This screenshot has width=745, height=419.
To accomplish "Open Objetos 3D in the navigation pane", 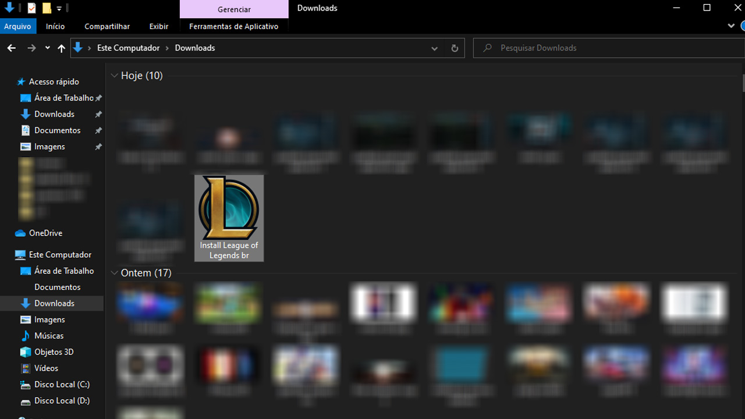I will (54, 352).
